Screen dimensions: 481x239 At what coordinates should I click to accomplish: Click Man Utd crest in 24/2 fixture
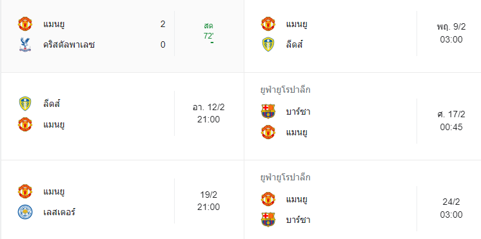268,199
